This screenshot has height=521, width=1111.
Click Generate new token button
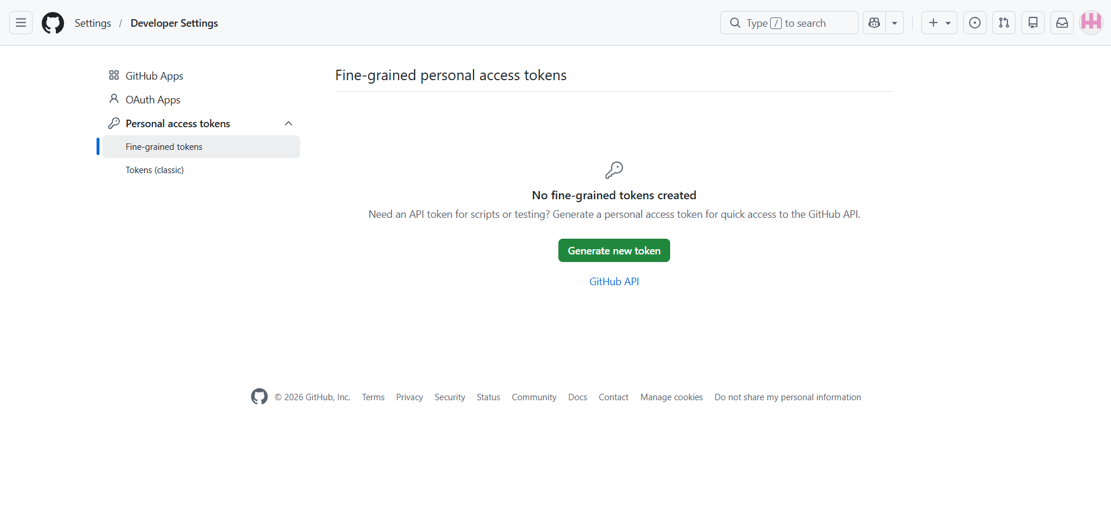(x=614, y=250)
